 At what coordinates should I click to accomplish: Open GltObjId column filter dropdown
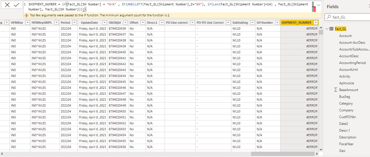tap(125, 23)
